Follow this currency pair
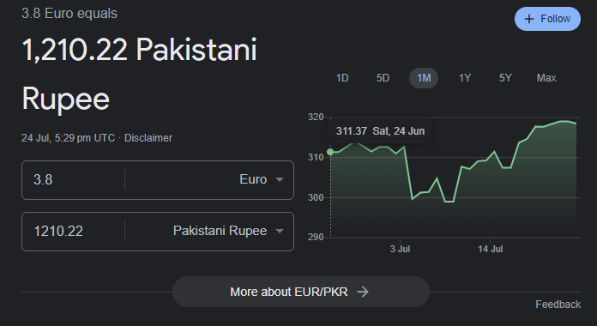Screen dimensions: 597x326 [x=547, y=19]
